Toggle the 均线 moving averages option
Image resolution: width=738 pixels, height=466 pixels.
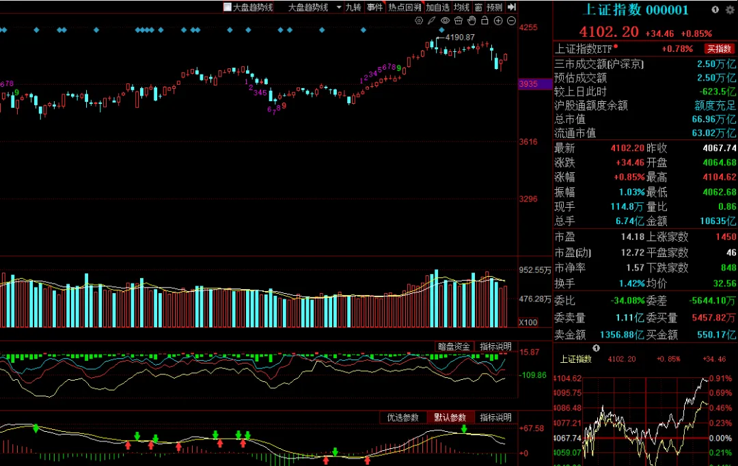pos(461,7)
